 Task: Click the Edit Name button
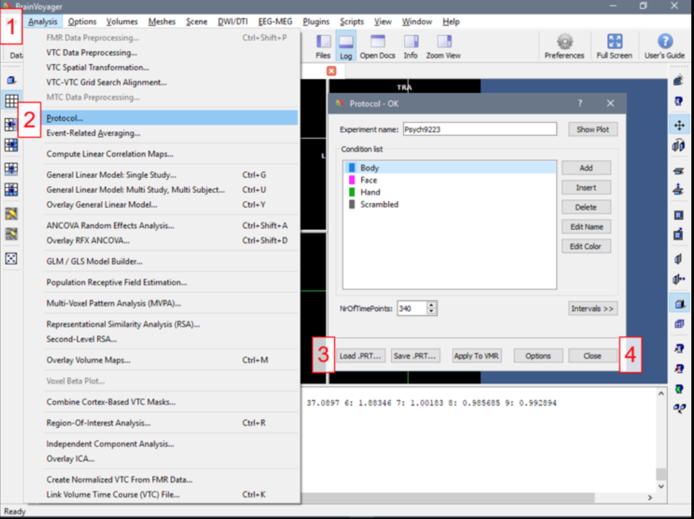coord(586,227)
